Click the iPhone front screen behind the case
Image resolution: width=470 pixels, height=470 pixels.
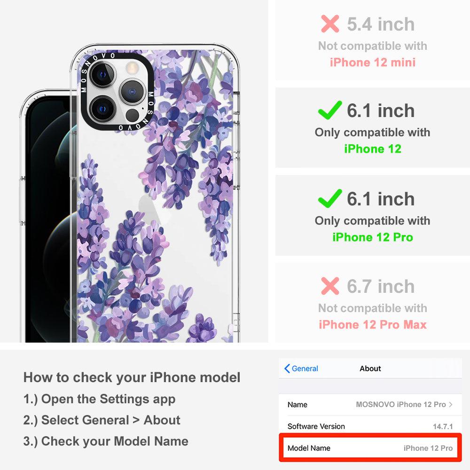48,219
